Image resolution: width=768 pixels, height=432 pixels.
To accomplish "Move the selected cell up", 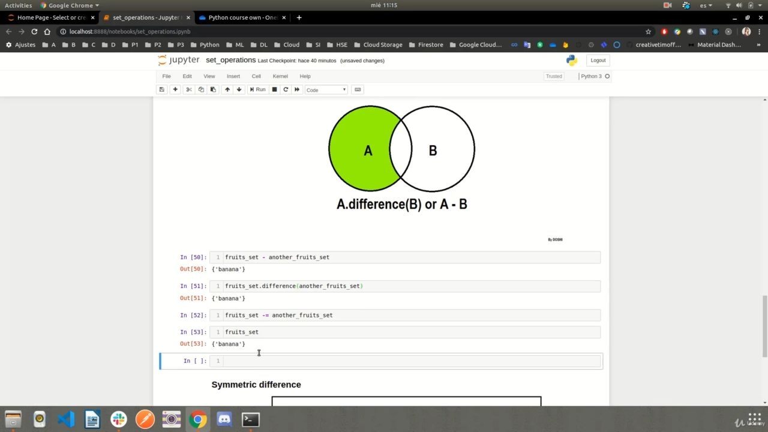I will (x=227, y=89).
